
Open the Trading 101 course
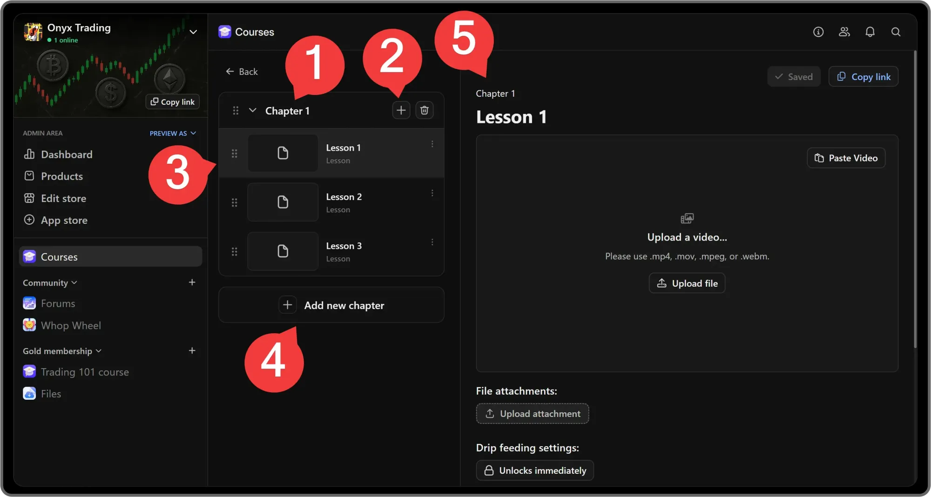point(85,372)
